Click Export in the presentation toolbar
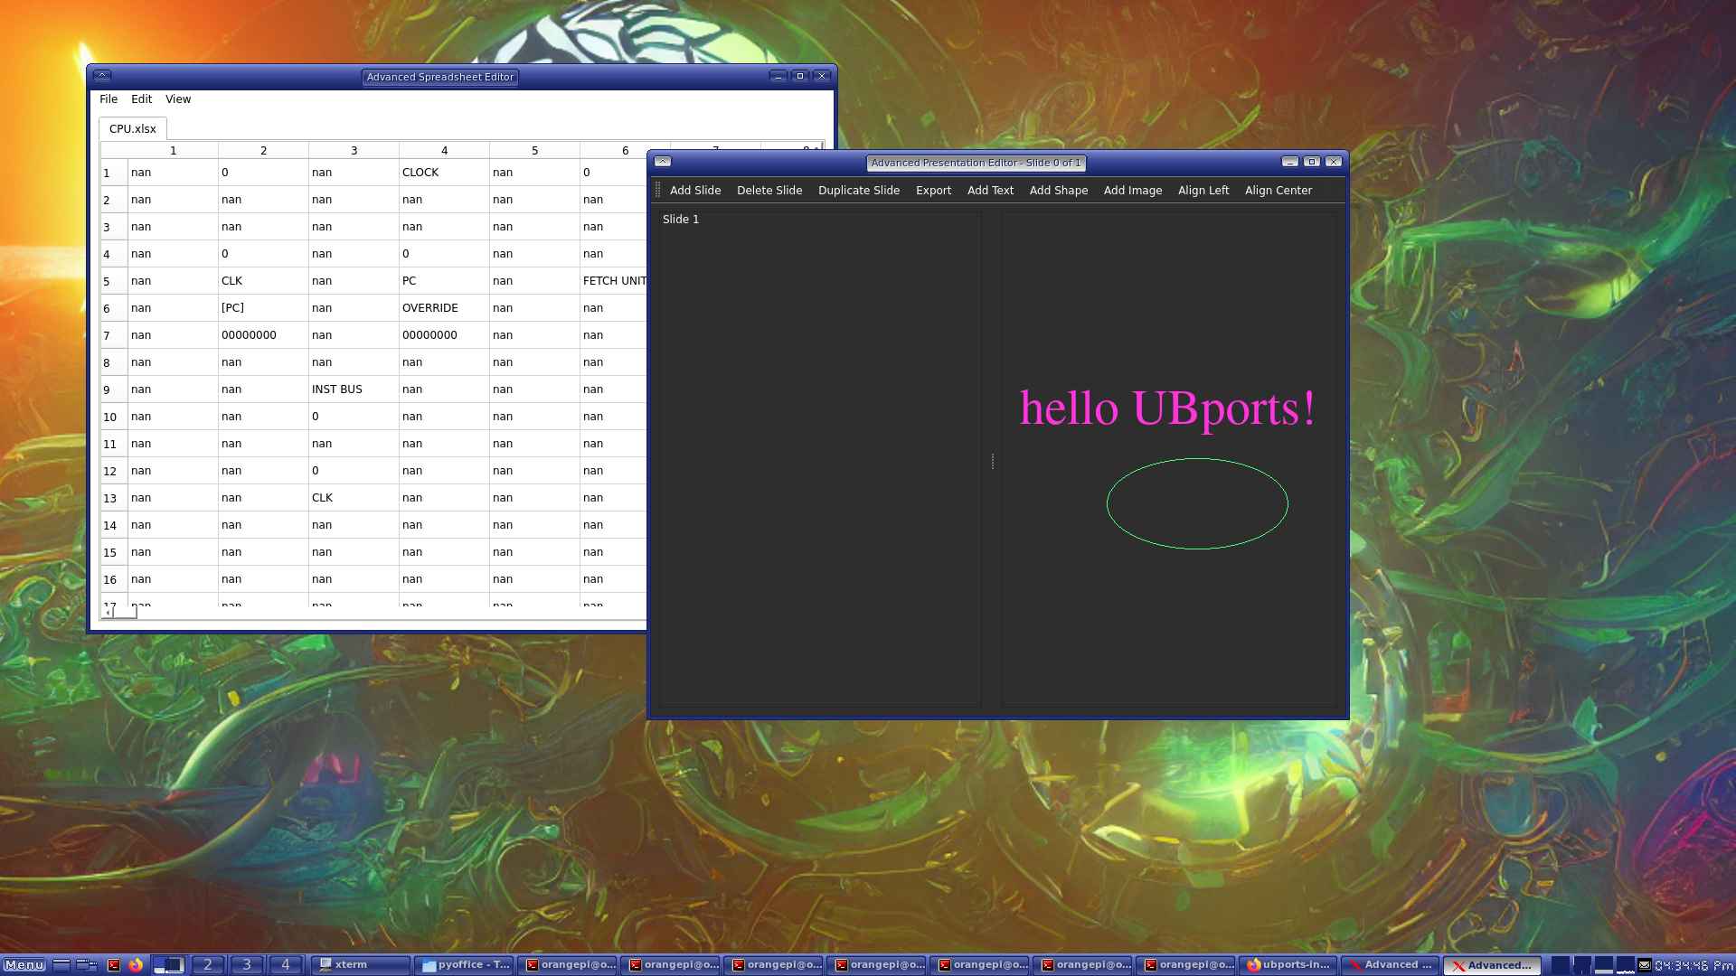 933,191
